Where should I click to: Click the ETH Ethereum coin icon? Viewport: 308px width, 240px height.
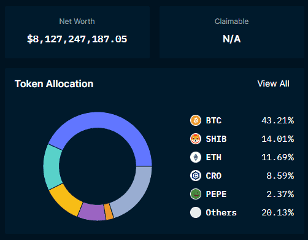[x=196, y=157]
